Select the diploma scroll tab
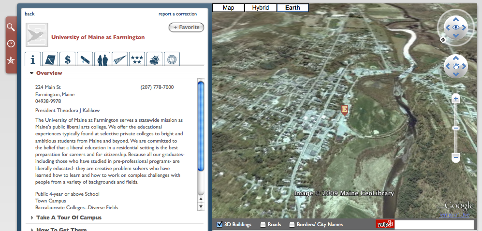This screenshot has width=482, height=231. click(x=85, y=59)
